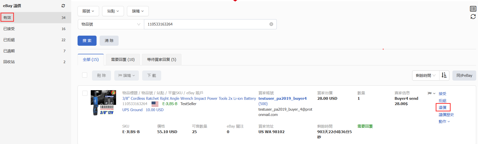Click the US flag site icon
The height and width of the screenshot is (144, 478).
[x=155, y=104]
